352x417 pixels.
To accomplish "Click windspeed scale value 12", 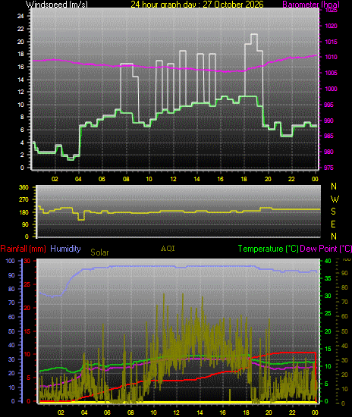I will (x=20, y=92).
